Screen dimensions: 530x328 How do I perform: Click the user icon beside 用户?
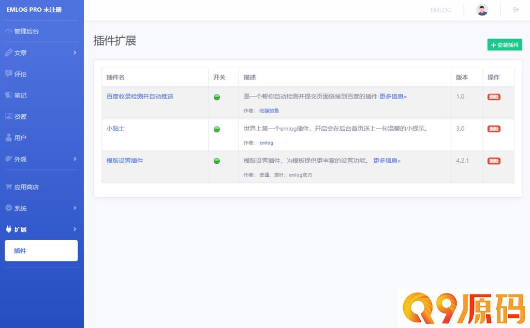8,138
